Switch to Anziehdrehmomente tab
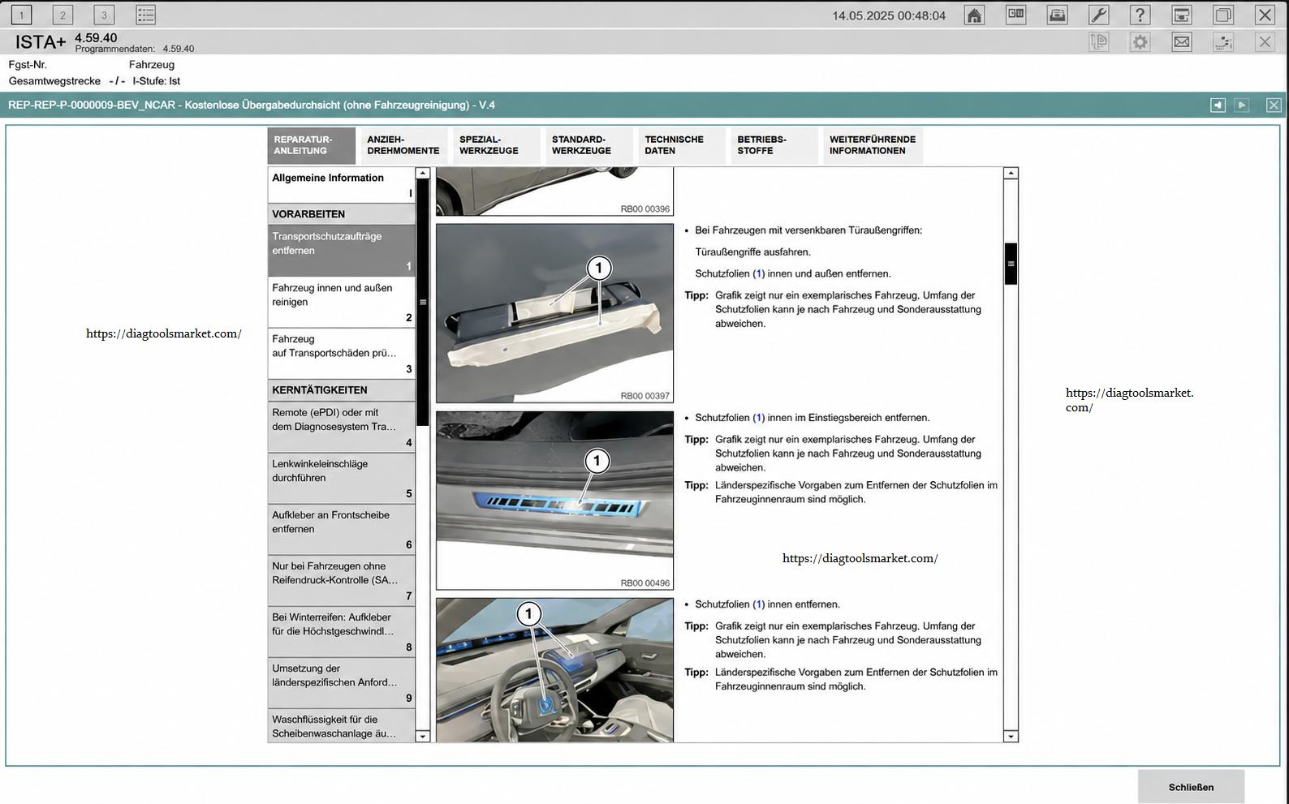This screenshot has height=804, width=1289. click(x=403, y=145)
